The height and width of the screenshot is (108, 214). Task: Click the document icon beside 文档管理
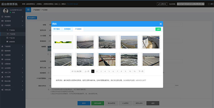click(2, 55)
